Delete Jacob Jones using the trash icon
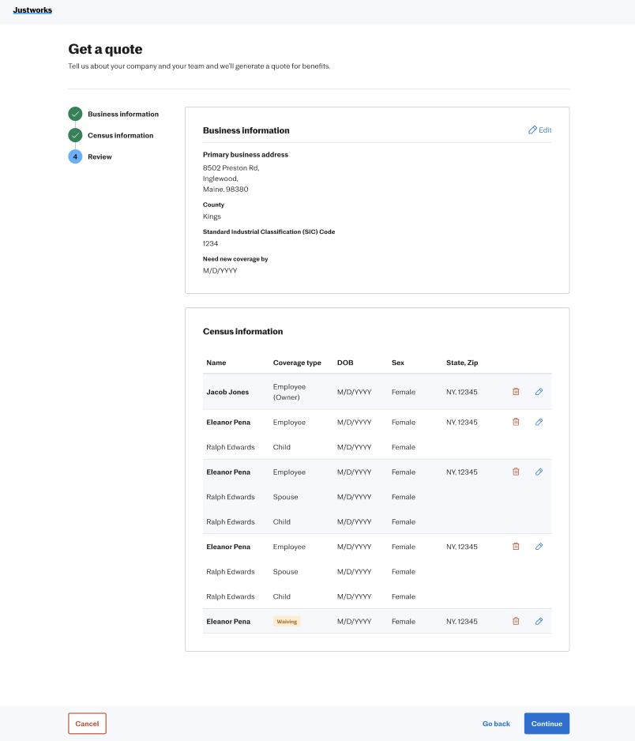 (516, 392)
